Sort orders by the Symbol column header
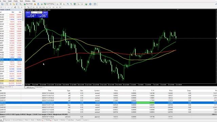The width and height of the screenshot is (217, 122). pos(97,90)
